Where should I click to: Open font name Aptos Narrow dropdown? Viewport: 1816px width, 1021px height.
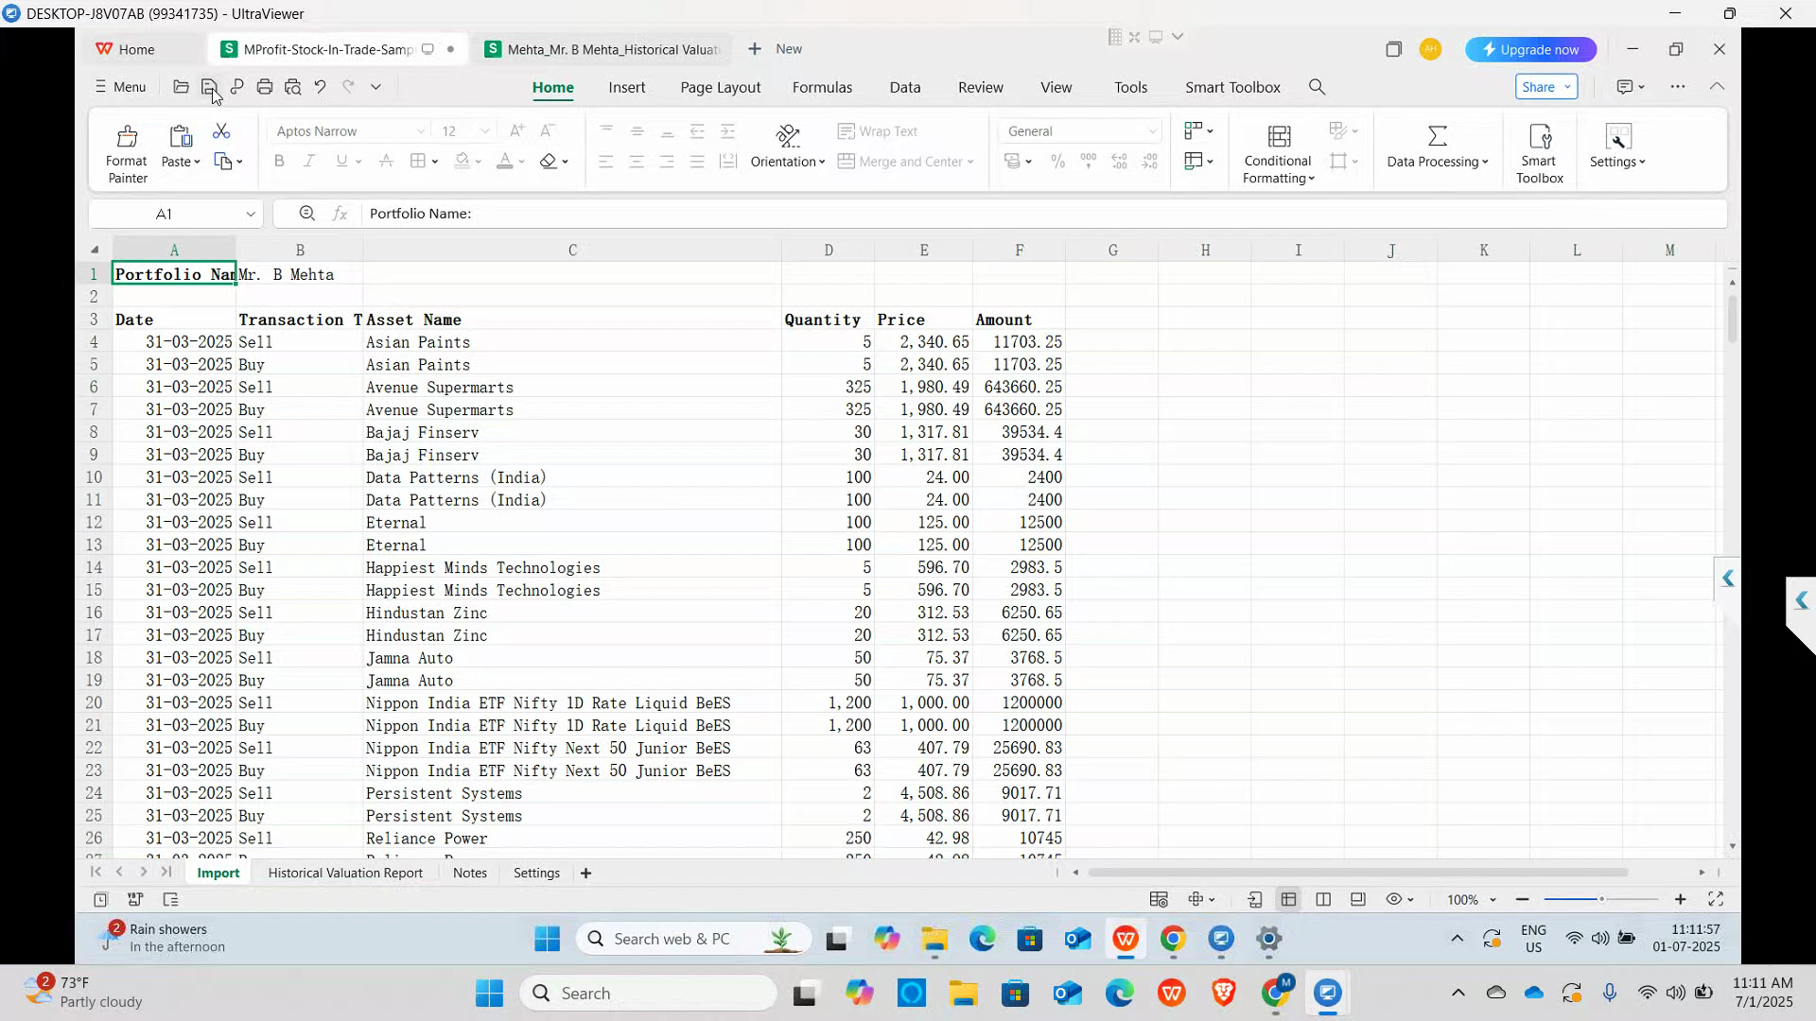pos(421,131)
